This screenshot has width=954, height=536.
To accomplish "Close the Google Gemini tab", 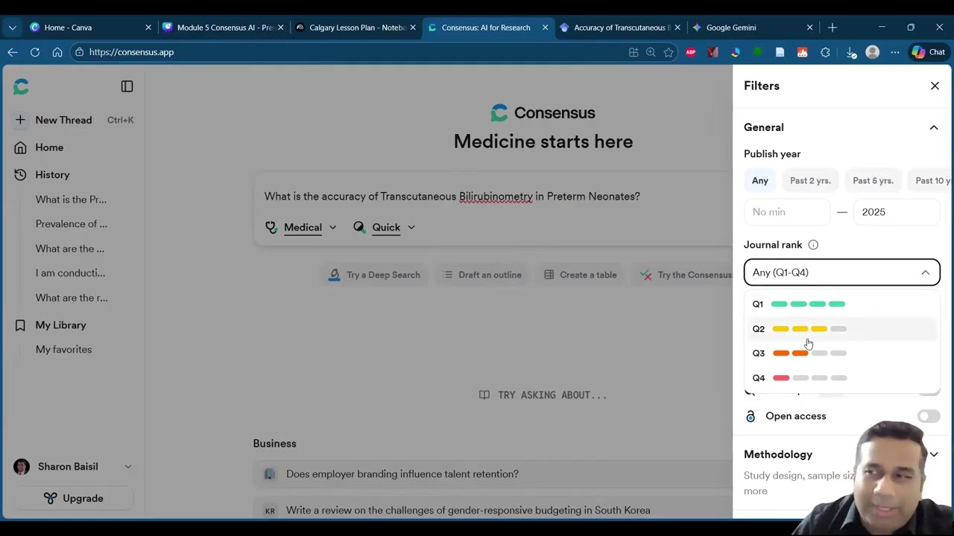I will [810, 28].
